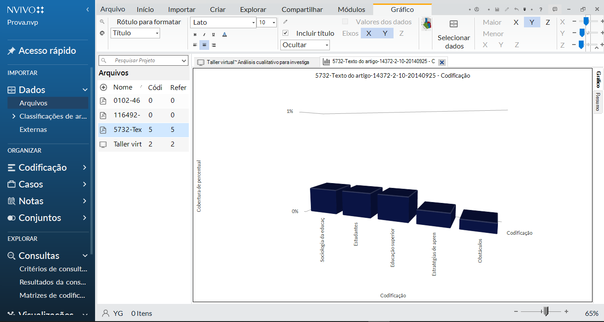Switch to the Explorar ribbon tab
Image resolution: width=604 pixels, height=322 pixels.
pyautogui.click(x=253, y=9)
